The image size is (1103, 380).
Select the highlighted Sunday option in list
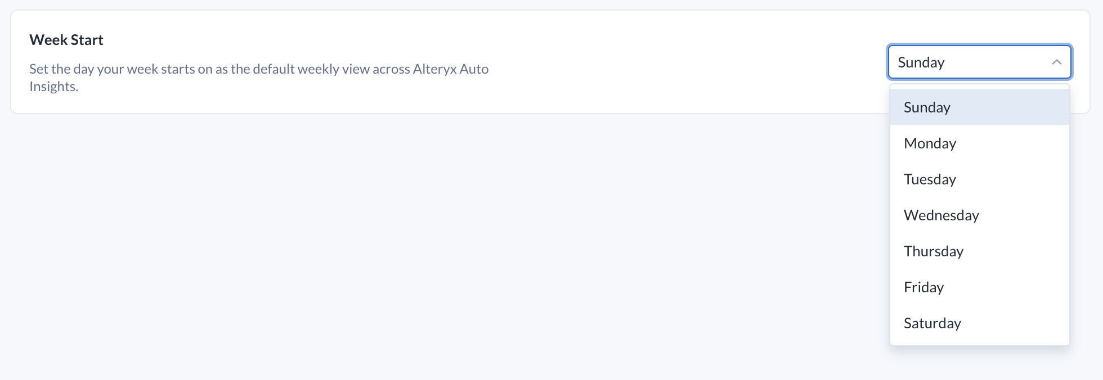click(x=979, y=107)
